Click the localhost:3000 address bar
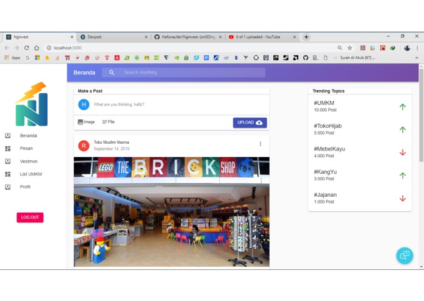 click(x=189, y=48)
